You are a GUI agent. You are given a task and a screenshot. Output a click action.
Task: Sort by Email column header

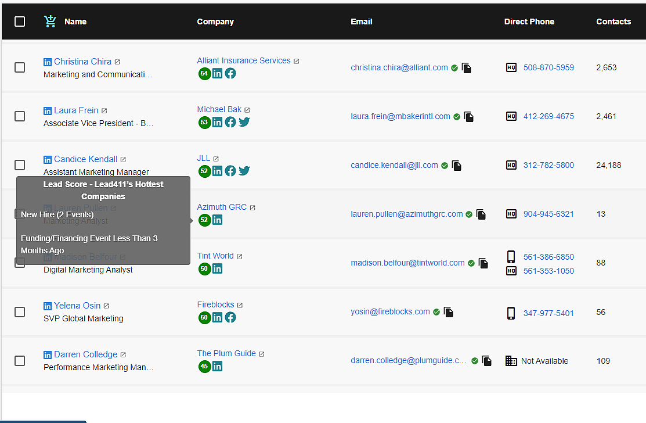pos(362,21)
